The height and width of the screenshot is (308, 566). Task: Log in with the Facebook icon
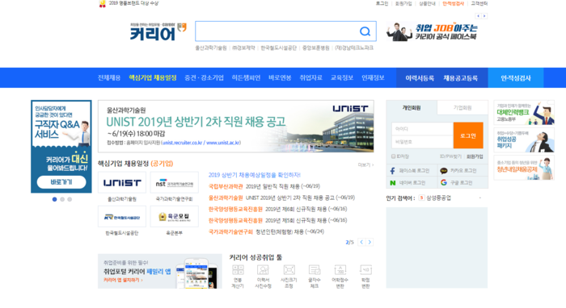pyautogui.click(x=393, y=171)
